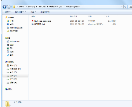The image size is (132, 107).
Task: Expand the breadcrumb arrow before KMSpico_Install
Action: 64,7
